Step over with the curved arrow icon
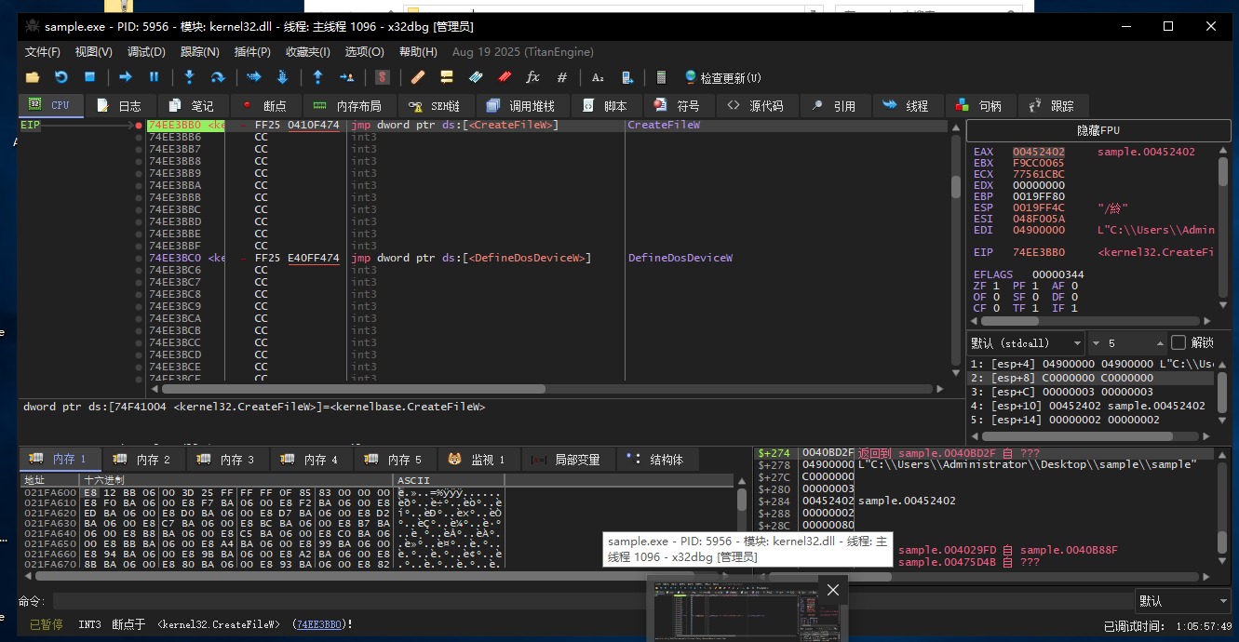The width and height of the screenshot is (1239, 642). click(x=218, y=77)
